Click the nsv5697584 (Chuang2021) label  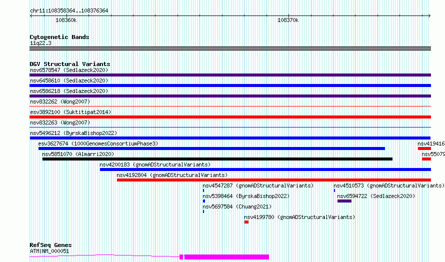[237, 206]
